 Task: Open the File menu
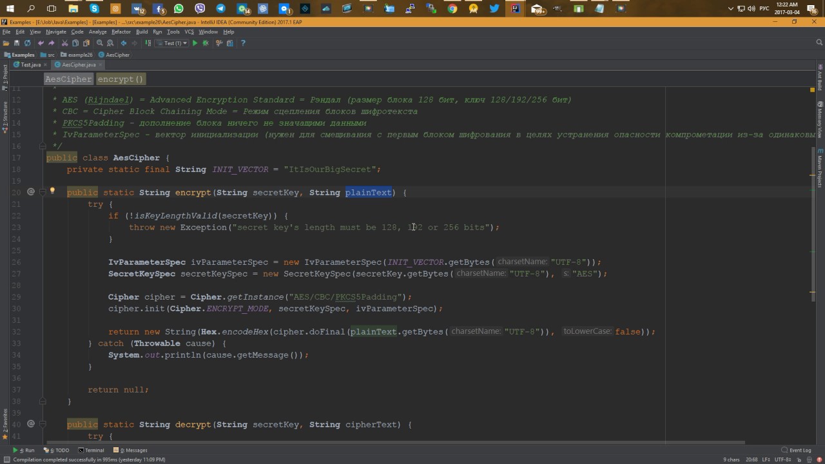pyautogui.click(x=6, y=32)
